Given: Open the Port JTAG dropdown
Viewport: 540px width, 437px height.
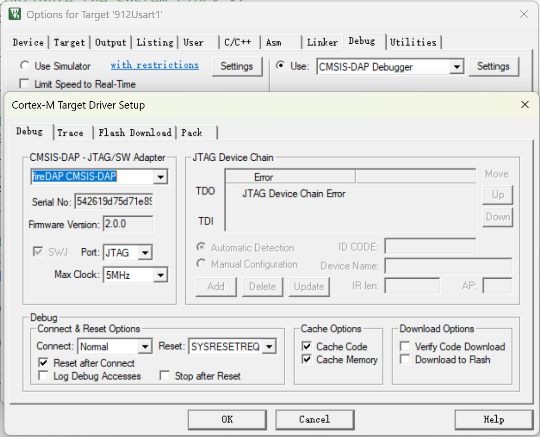Looking at the screenshot, I should tap(145, 253).
